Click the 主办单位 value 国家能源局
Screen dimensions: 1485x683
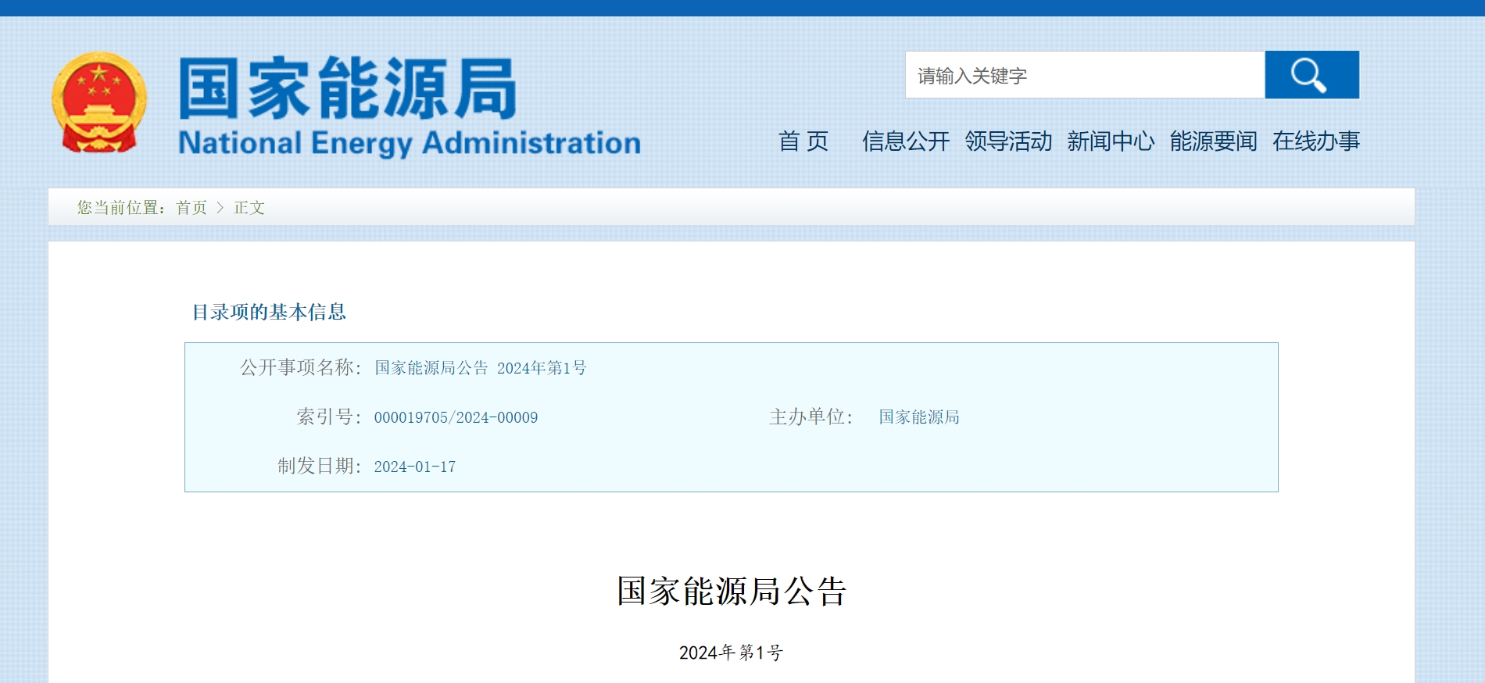(x=918, y=417)
